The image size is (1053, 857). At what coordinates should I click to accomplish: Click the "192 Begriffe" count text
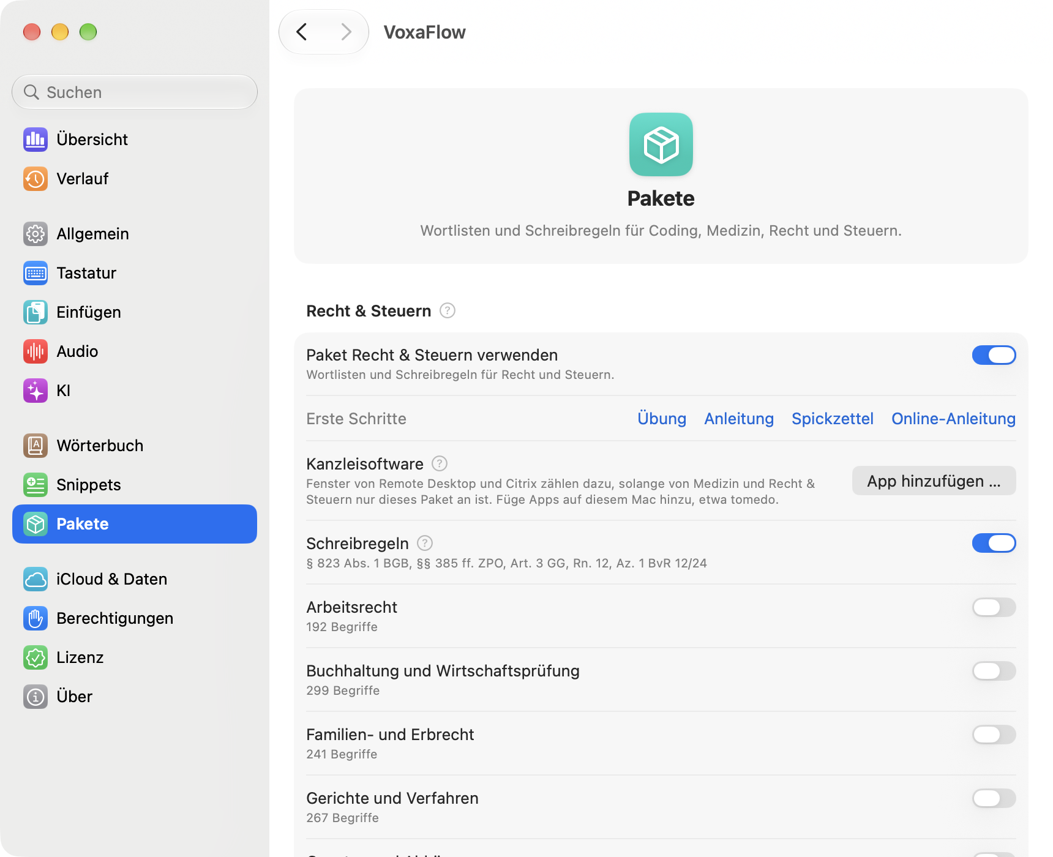pyautogui.click(x=342, y=627)
